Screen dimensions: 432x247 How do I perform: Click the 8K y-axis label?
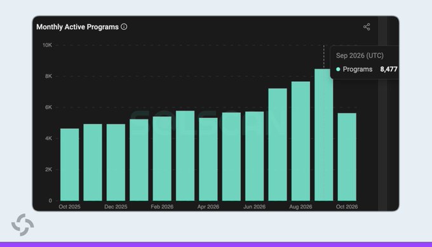[48, 76]
